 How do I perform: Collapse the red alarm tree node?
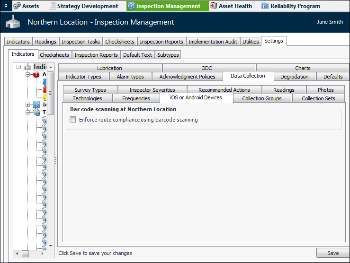(x=28, y=75)
